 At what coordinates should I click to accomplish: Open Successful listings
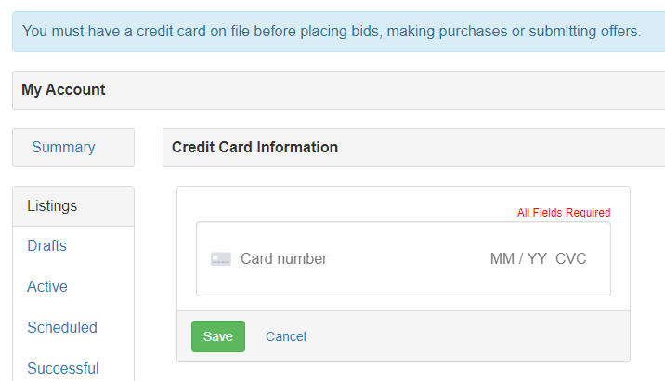[63, 368]
